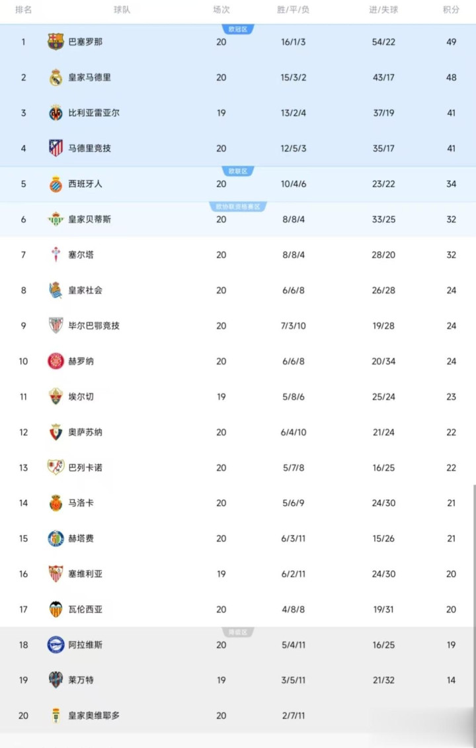476x748 pixels.
Task: Click the Real Madrid crest icon
Action: point(56,77)
